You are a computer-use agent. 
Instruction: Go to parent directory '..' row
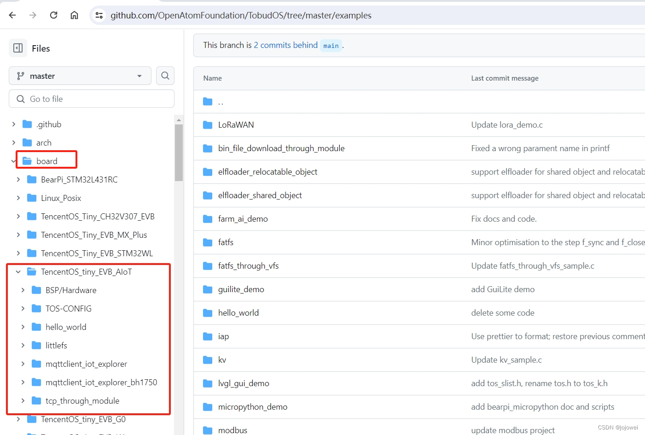pyautogui.click(x=221, y=101)
